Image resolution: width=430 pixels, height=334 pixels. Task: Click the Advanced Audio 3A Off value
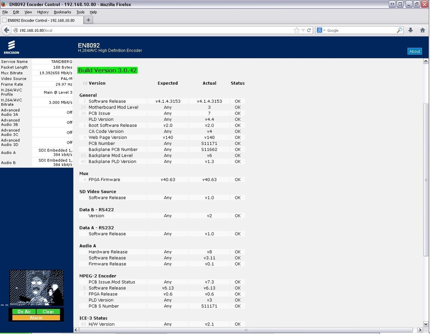click(x=69, y=113)
